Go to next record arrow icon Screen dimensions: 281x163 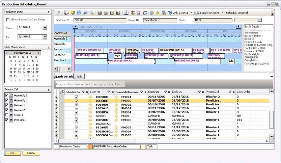click(x=112, y=13)
